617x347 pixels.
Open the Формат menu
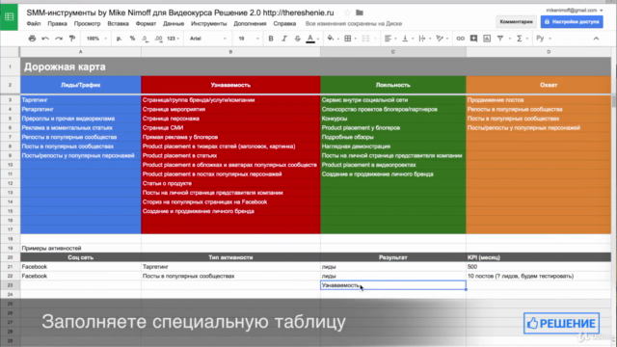(x=146, y=23)
